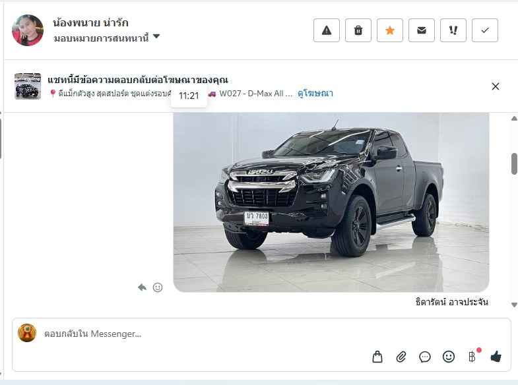Viewport: 518px width, 385px height.
Task: Open the emoji picker in composer
Action: pos(449,357)
